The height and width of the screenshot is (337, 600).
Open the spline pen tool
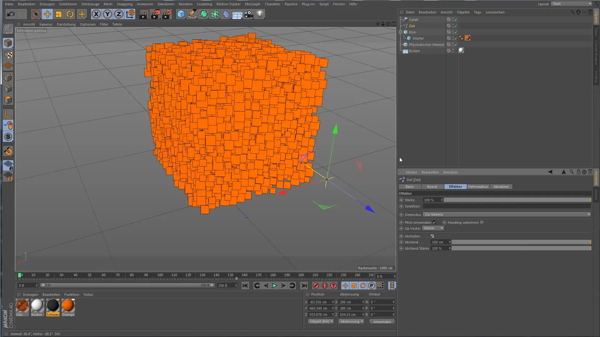(192, 14)
